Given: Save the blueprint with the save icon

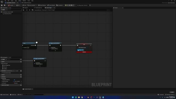Looking at the screenshot, I should pos(2,5).
